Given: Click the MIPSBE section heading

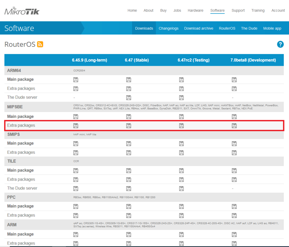Looking at the screenshot, I should coord(15,107).
